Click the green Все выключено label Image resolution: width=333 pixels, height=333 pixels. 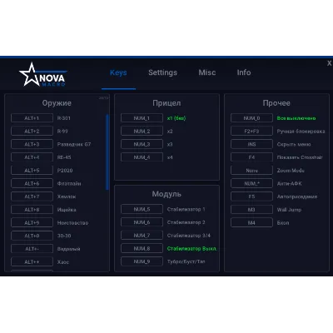[x=296, y=118]
